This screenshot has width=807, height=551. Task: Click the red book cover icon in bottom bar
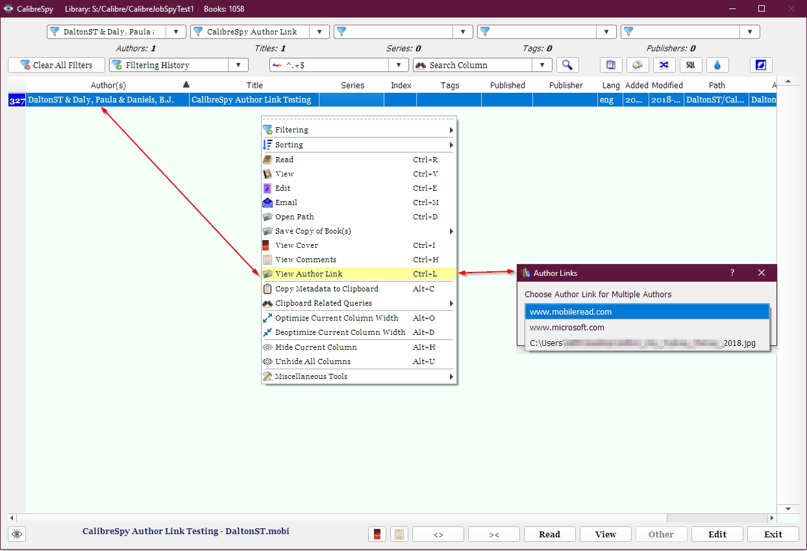coord(377,534)
